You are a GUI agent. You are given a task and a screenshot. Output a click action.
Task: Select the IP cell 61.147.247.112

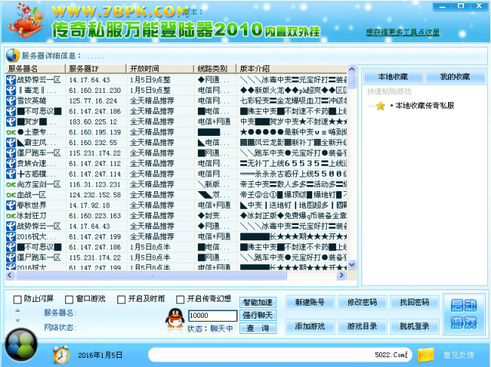[x=95, y=164]
